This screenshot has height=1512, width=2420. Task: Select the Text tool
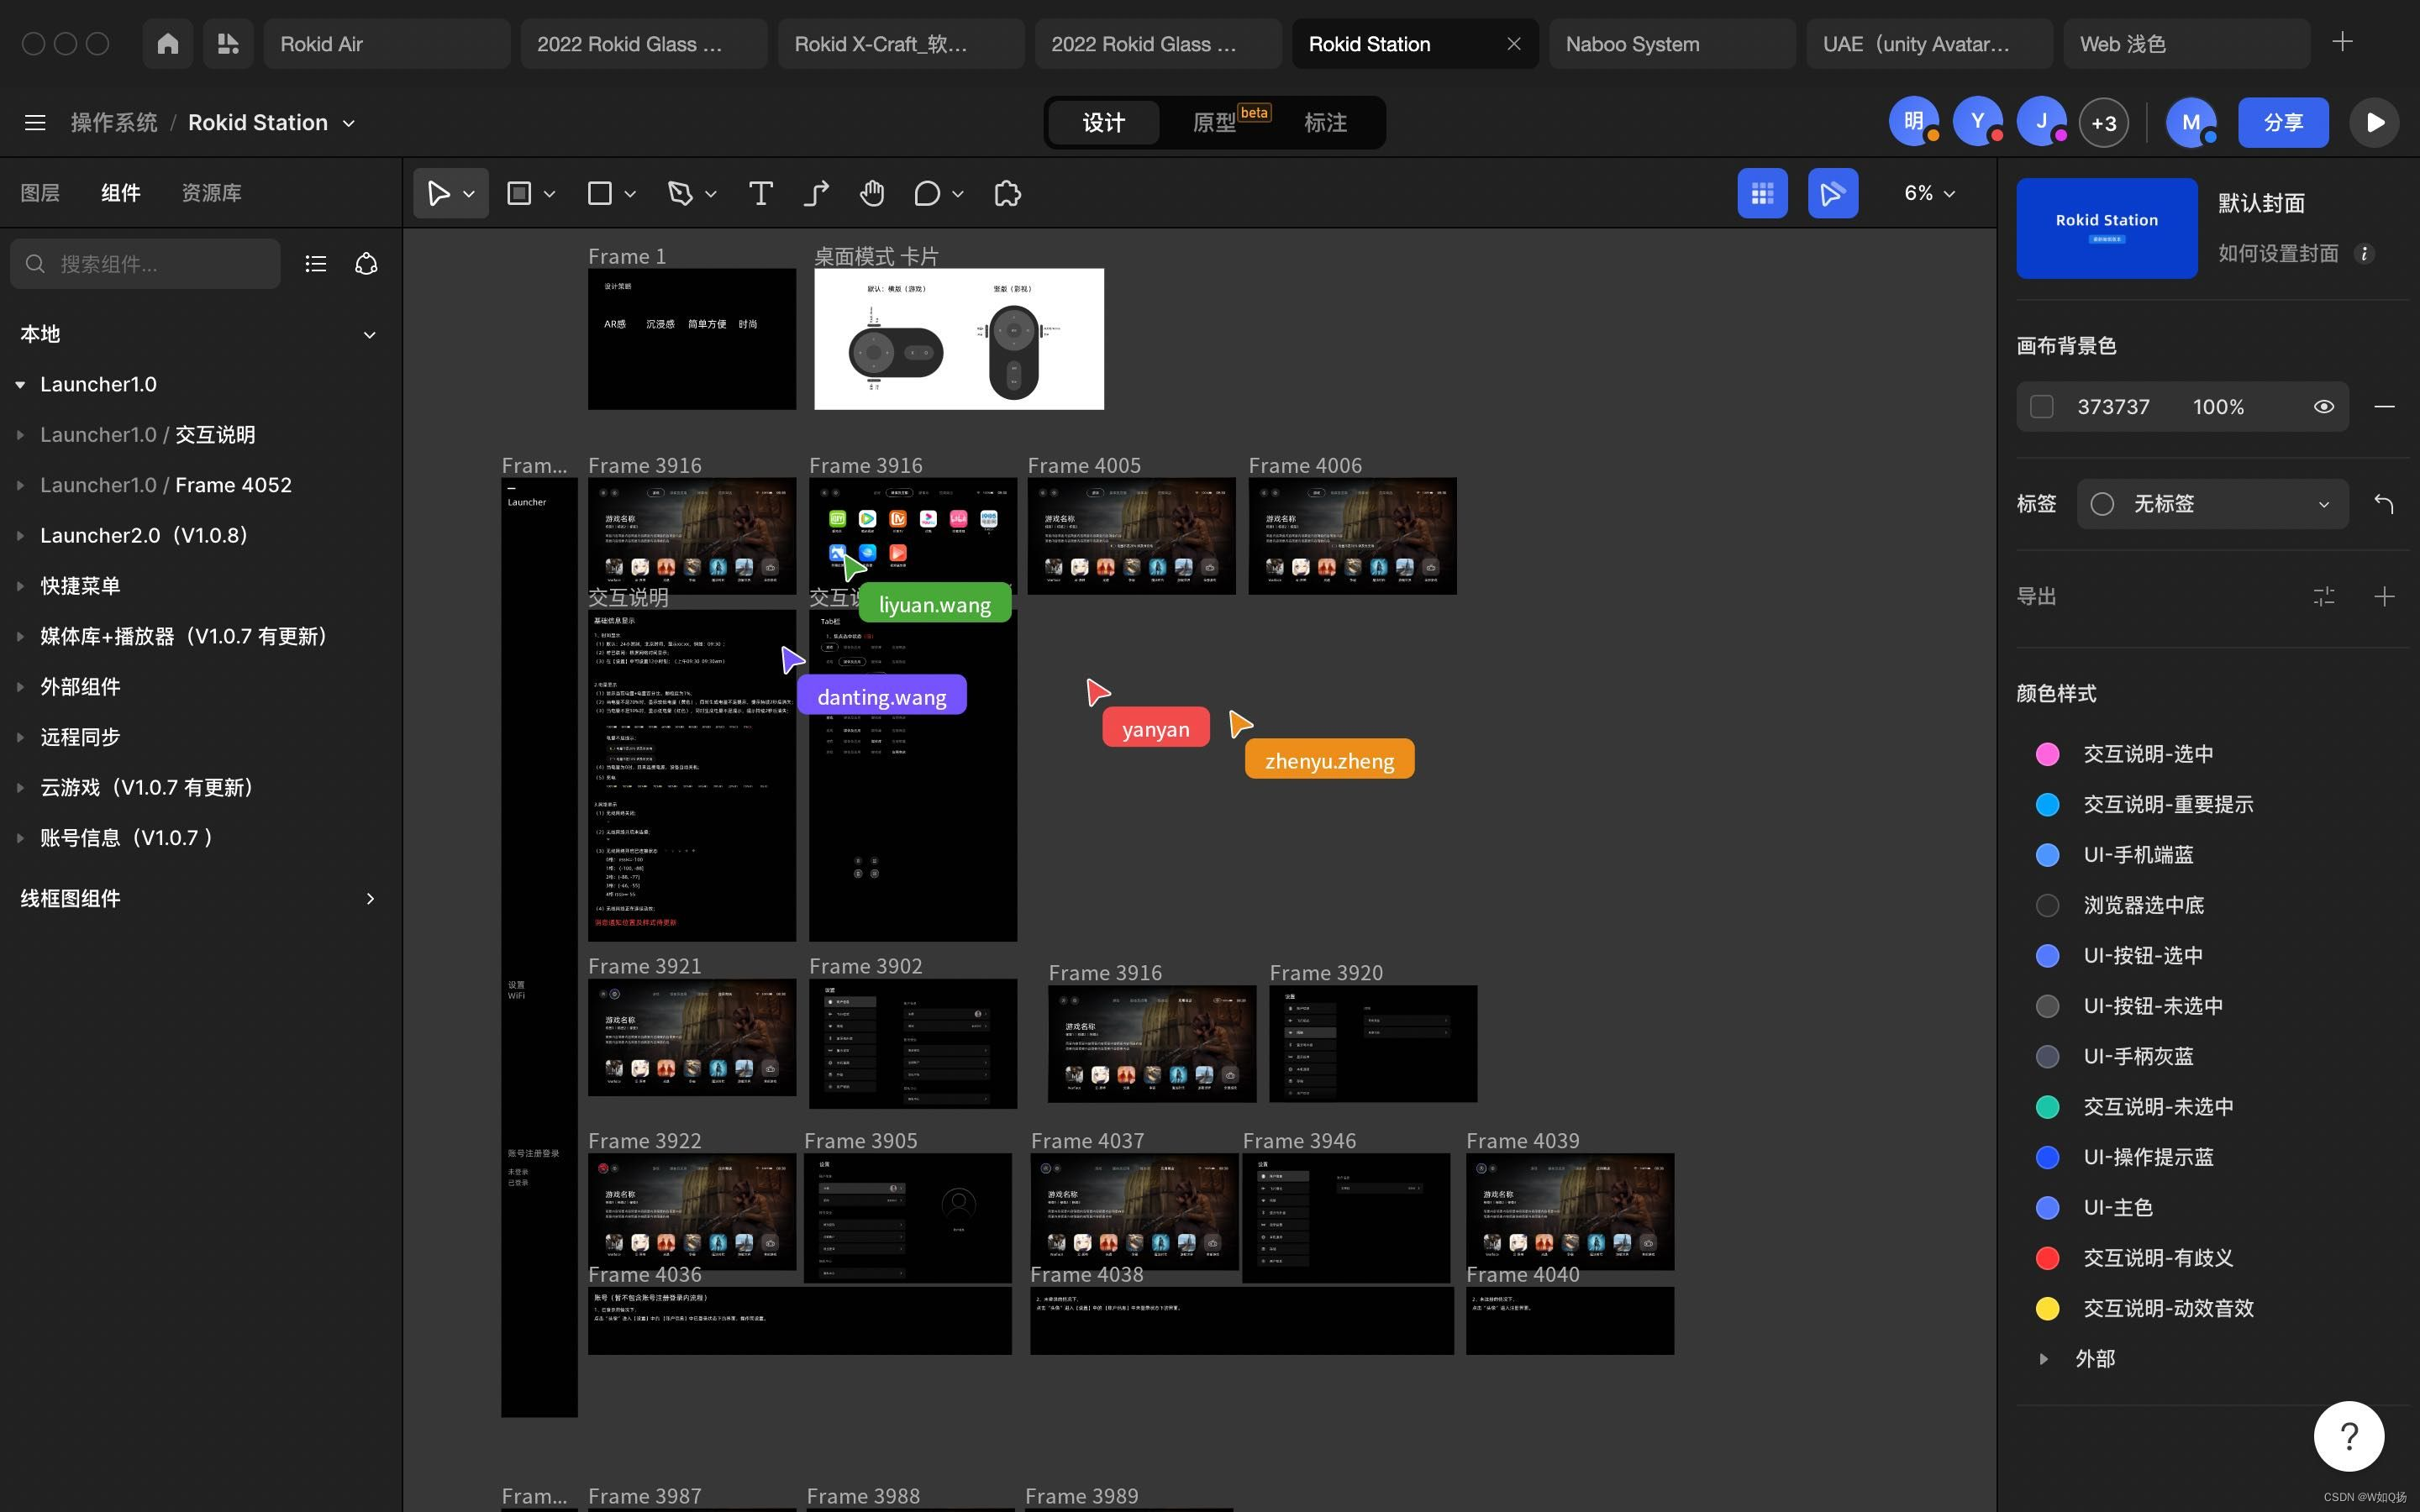[760, 193]
